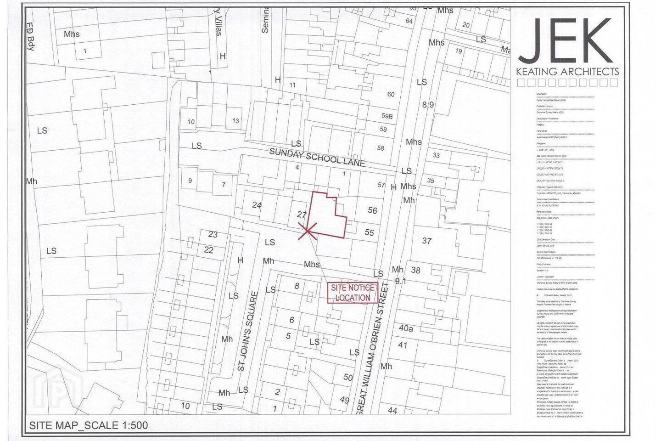
Task: Click plot number 13 on the map
Action: tap(235, 121)
